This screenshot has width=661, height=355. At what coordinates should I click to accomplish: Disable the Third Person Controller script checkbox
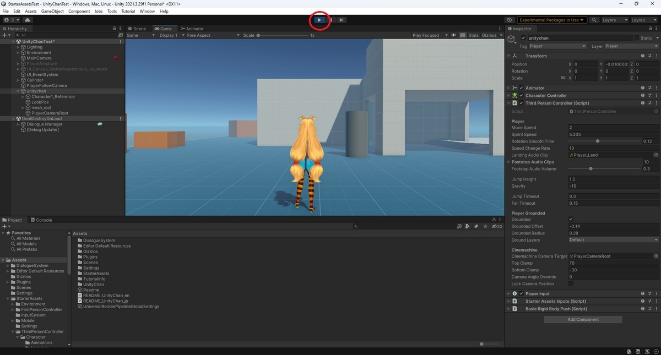click(522, 103)
